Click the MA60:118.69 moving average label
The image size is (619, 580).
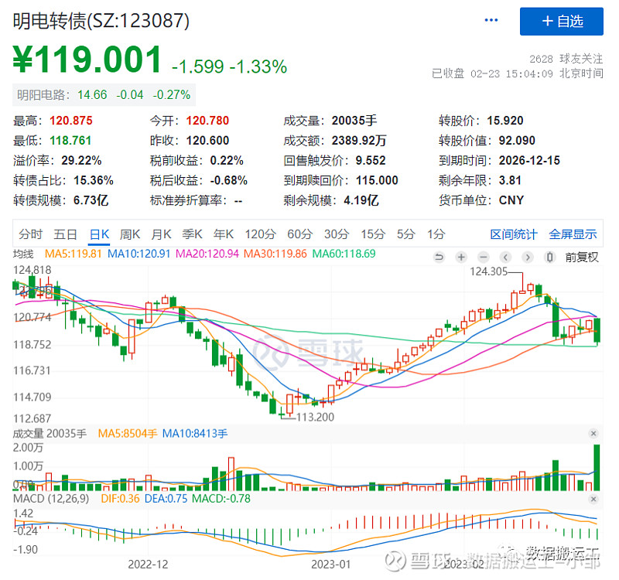pos(344,254)
